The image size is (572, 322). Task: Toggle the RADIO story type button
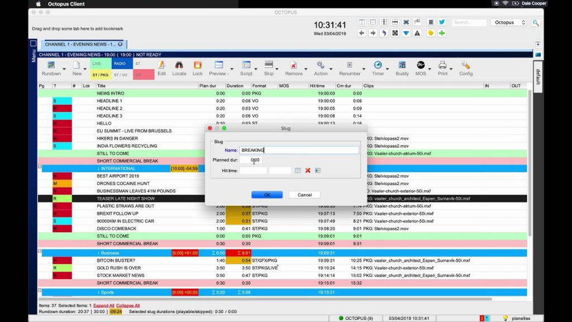[x=122, y=64]
